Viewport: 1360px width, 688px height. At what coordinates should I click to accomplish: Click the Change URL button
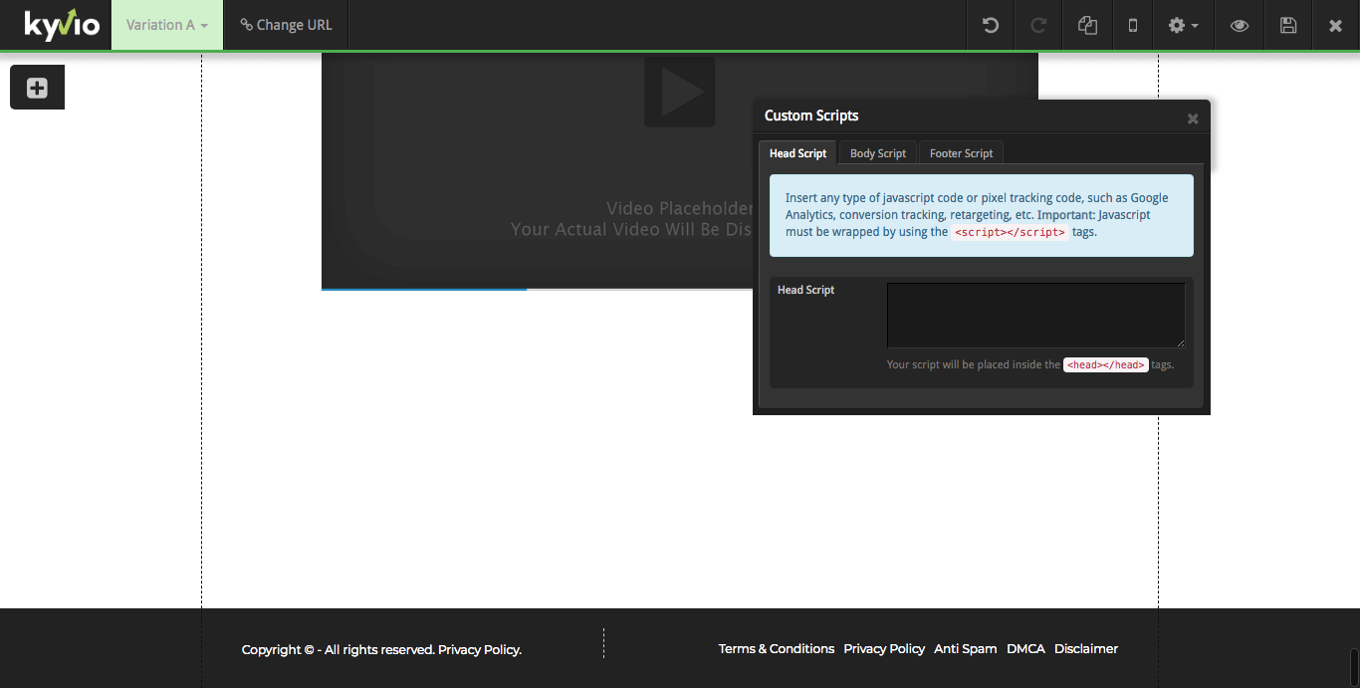[x=286, y=25]
